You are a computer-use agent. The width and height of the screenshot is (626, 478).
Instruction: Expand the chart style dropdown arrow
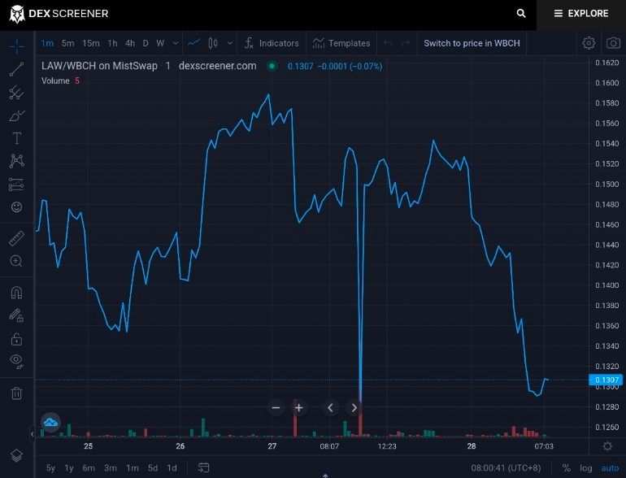229,43
